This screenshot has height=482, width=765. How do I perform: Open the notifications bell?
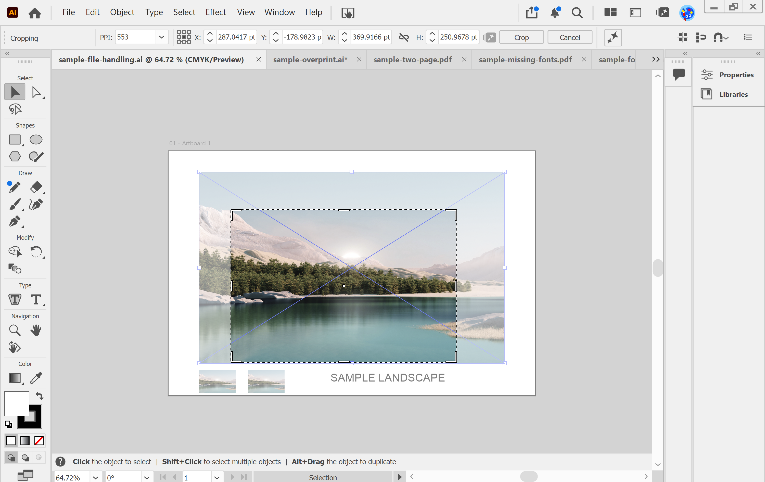pyautogui.click(x=555, y=13)
